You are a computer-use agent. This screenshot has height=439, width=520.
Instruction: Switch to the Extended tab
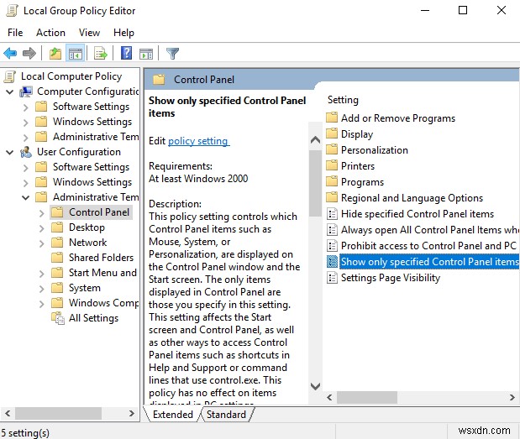point(173,414)
